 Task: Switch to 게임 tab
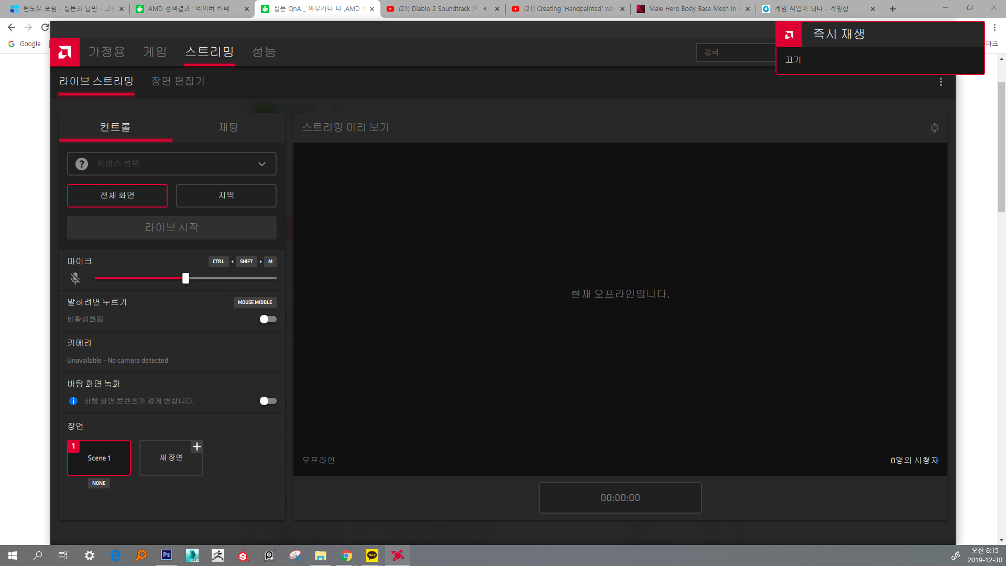click(x=155, y=52)
